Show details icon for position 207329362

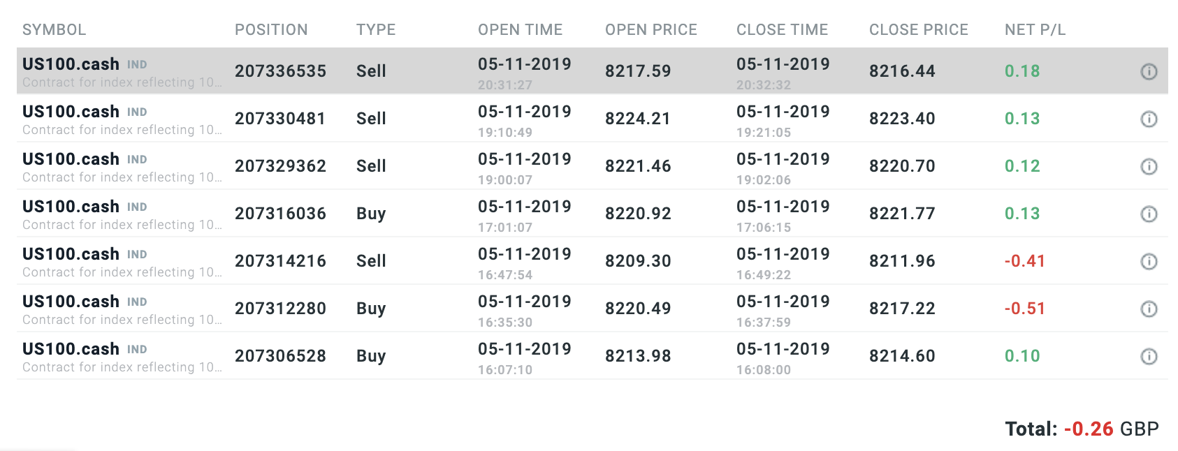click(1149, 166)
